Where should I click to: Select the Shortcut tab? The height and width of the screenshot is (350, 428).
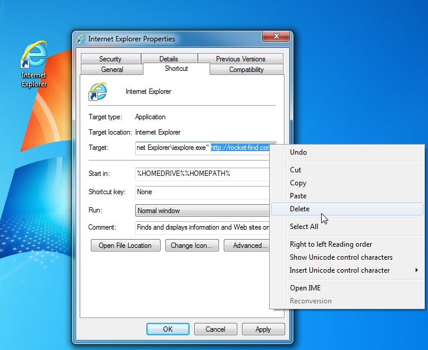[x=177, y=68]
